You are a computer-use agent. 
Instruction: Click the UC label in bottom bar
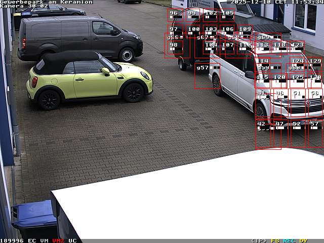click(72, 240)
